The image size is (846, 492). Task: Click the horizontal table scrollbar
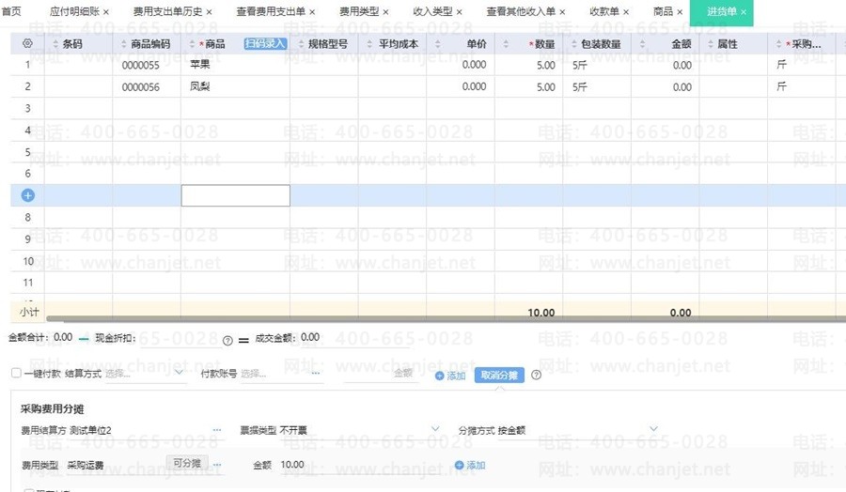(x=446, y=318)
